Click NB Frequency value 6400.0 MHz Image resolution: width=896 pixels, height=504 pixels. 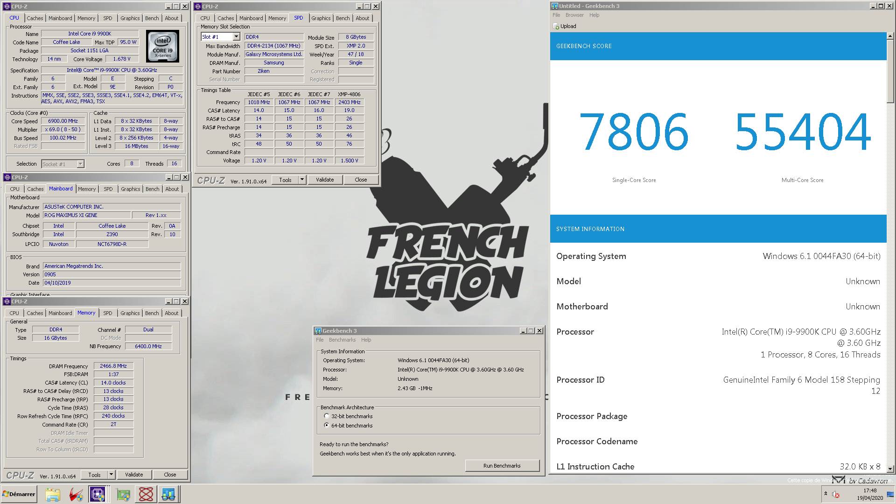(148, 346)
